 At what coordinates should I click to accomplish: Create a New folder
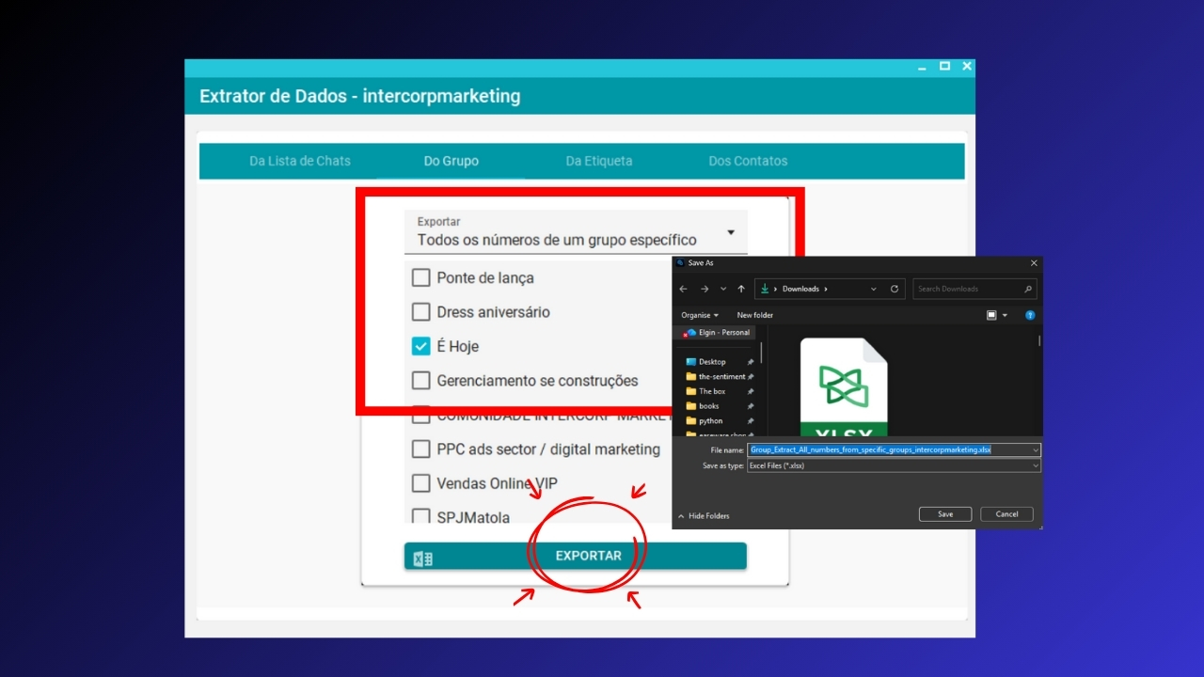pos(755,315)
